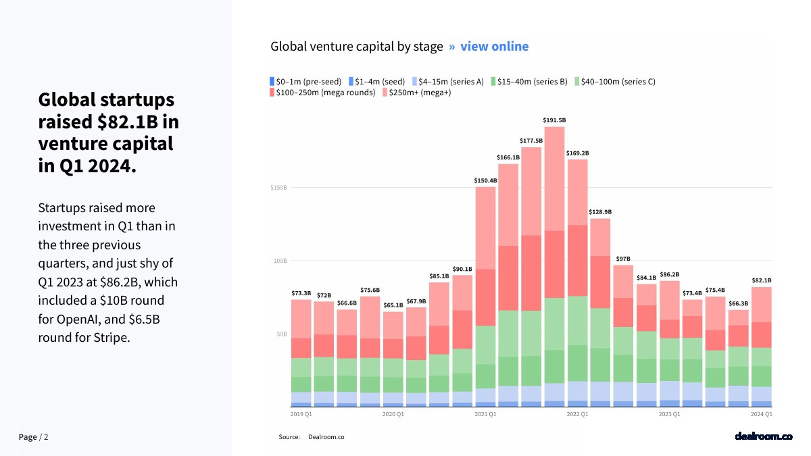Click the 2020 Q1 axis label
The image size is (811, 456).
pos(393,414)
